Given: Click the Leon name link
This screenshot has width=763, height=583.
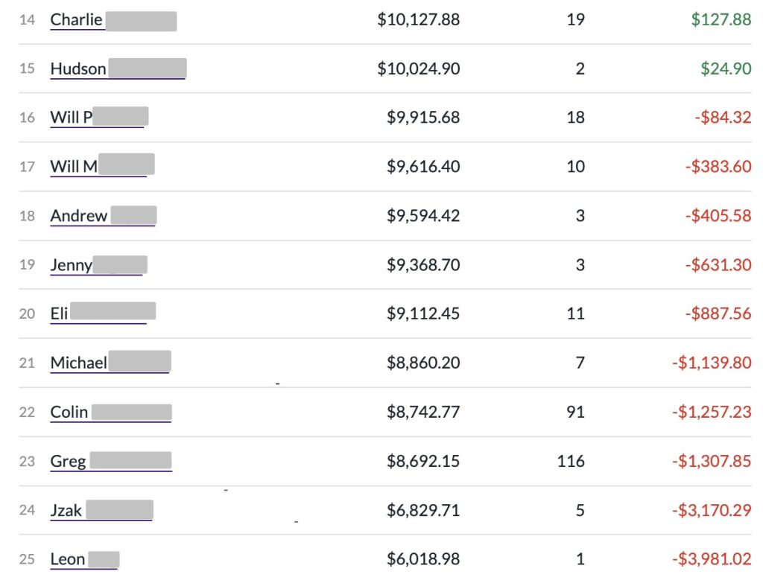Looking at the screenshot, I should [x=68, y=560].
